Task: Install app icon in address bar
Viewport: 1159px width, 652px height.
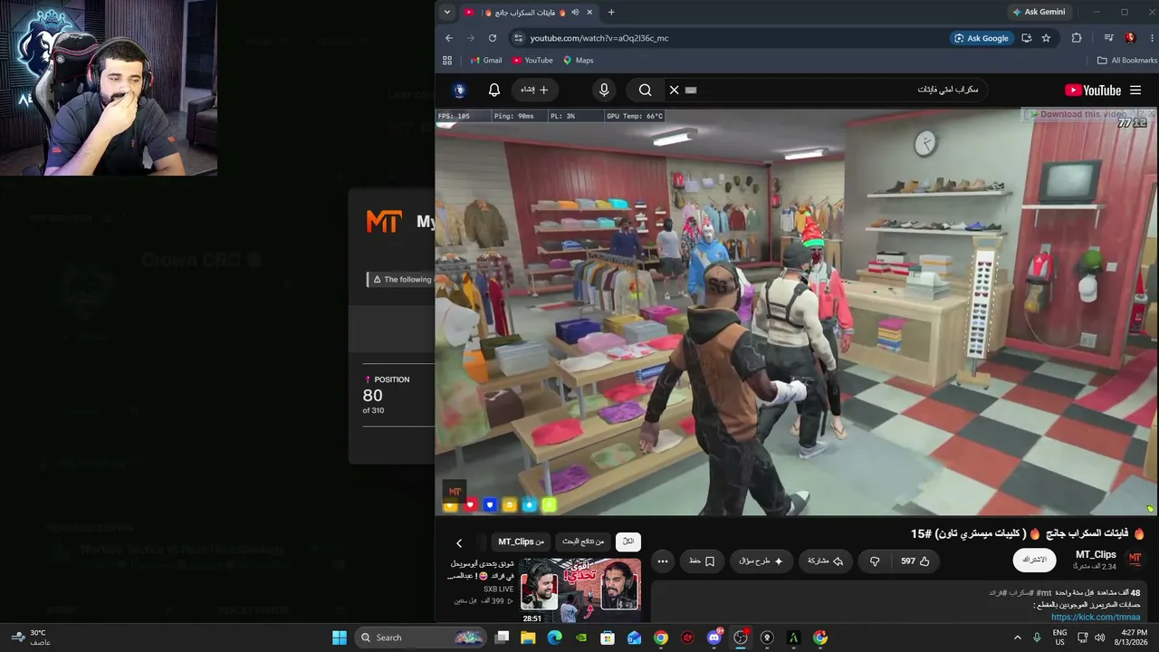Action: click(1026, 38)
